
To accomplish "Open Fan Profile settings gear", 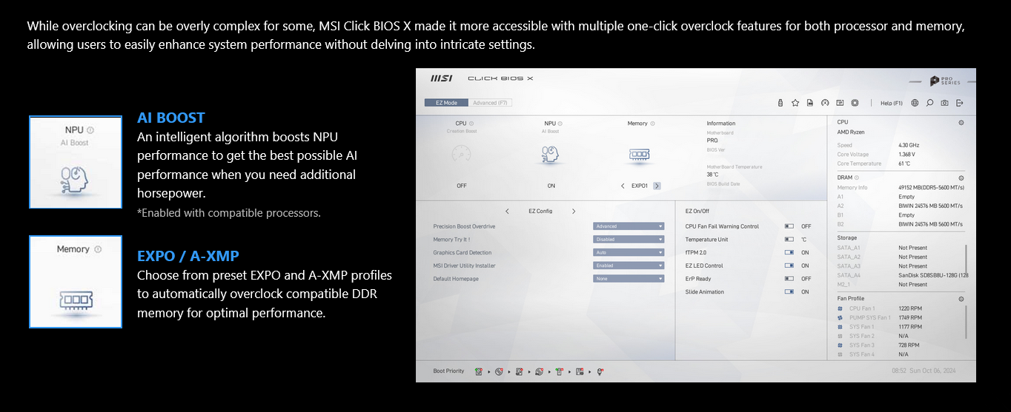I will (961, 299).
